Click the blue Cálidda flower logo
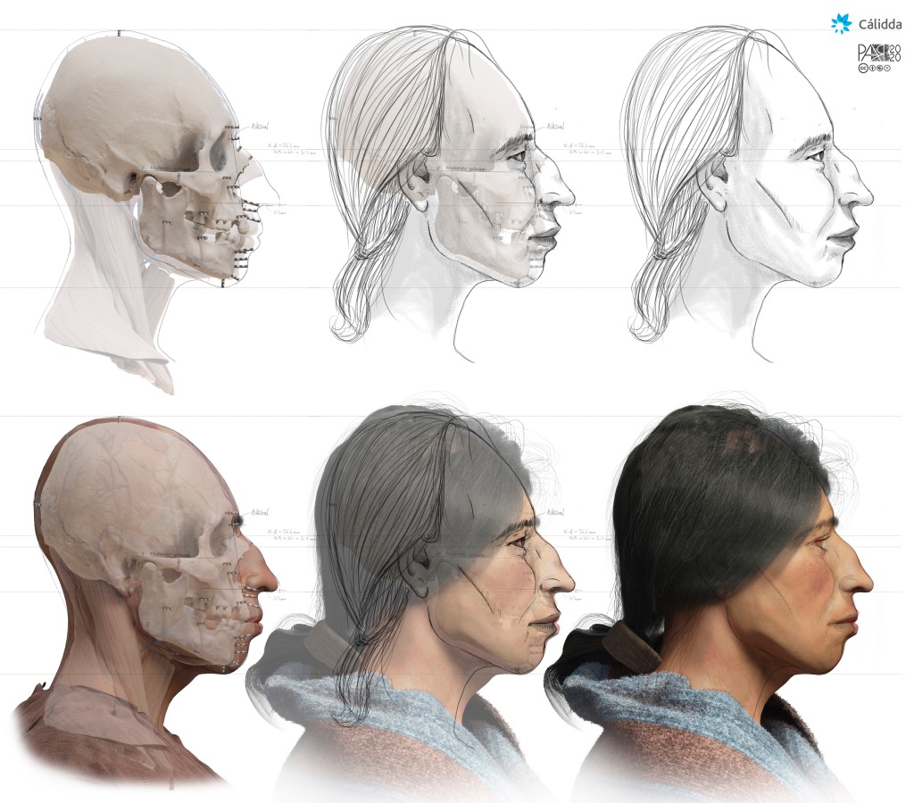Screen dimensions: 914x803 click(841, 24)
